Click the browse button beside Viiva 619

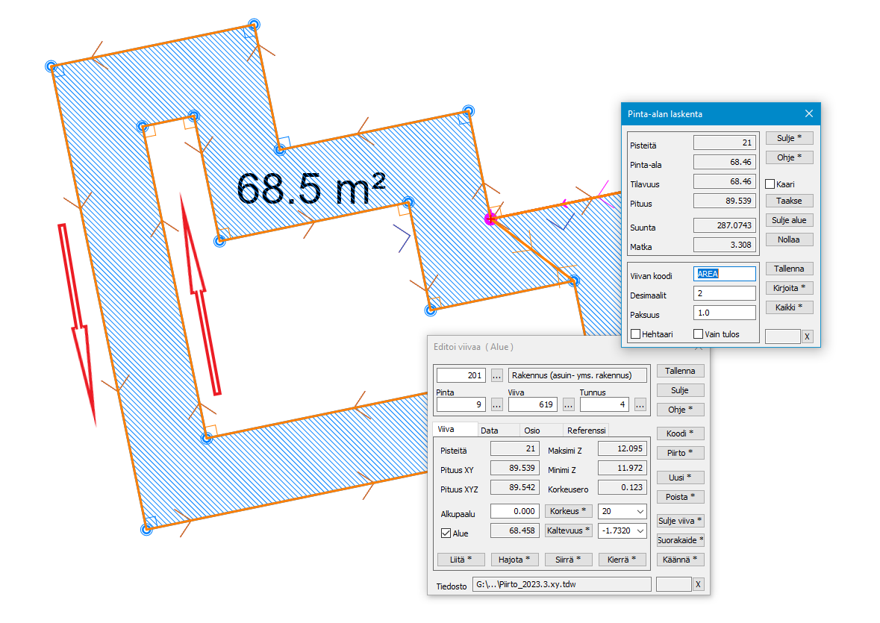point(569,404)
